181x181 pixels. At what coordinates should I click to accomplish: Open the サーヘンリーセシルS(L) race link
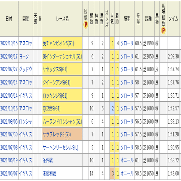60,147
